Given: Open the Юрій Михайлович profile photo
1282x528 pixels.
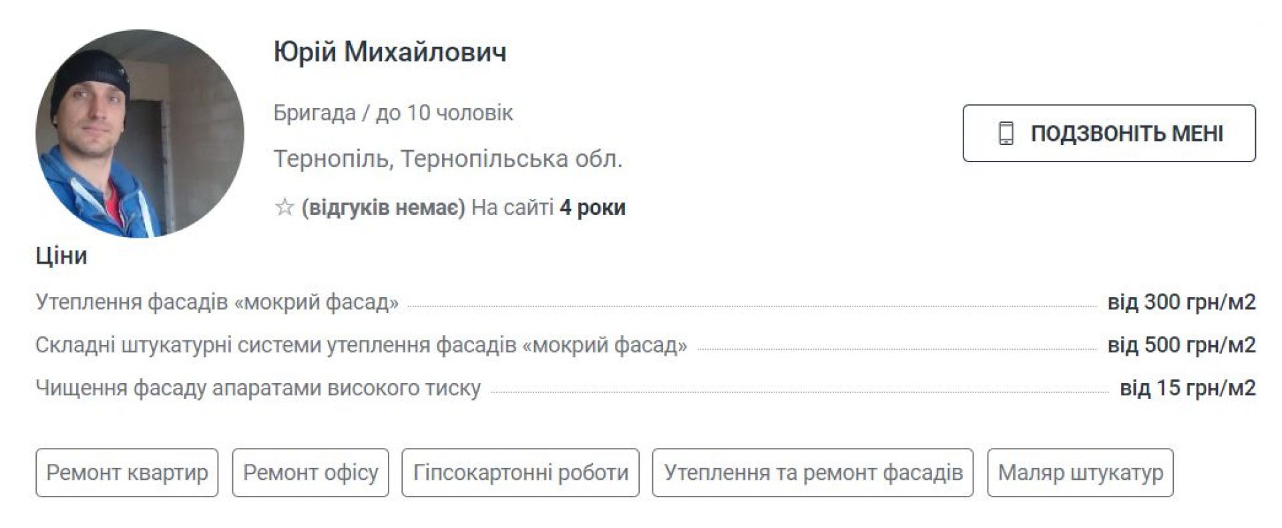Looking at the screenshot, I should (x=140, y=134).
